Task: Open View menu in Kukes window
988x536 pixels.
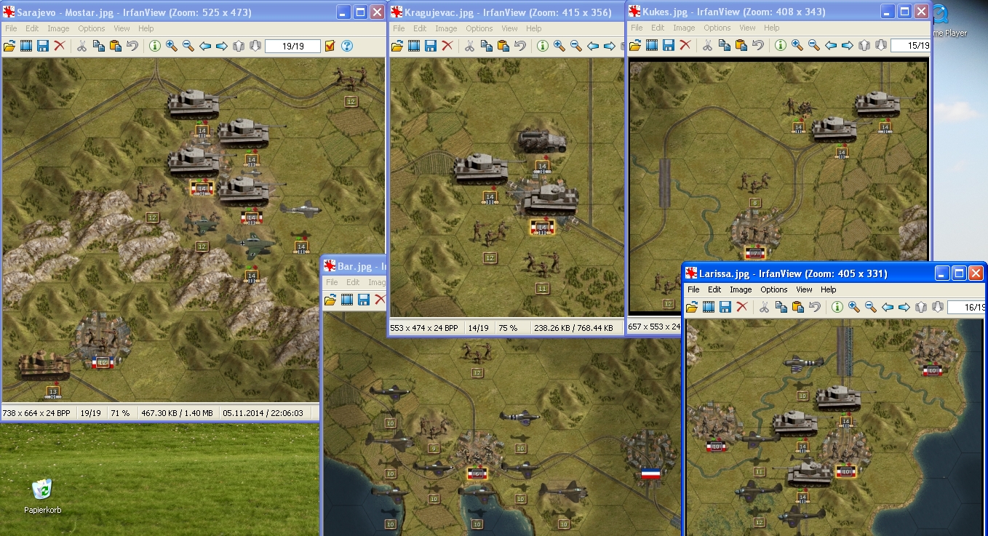Action: (747, 28)
